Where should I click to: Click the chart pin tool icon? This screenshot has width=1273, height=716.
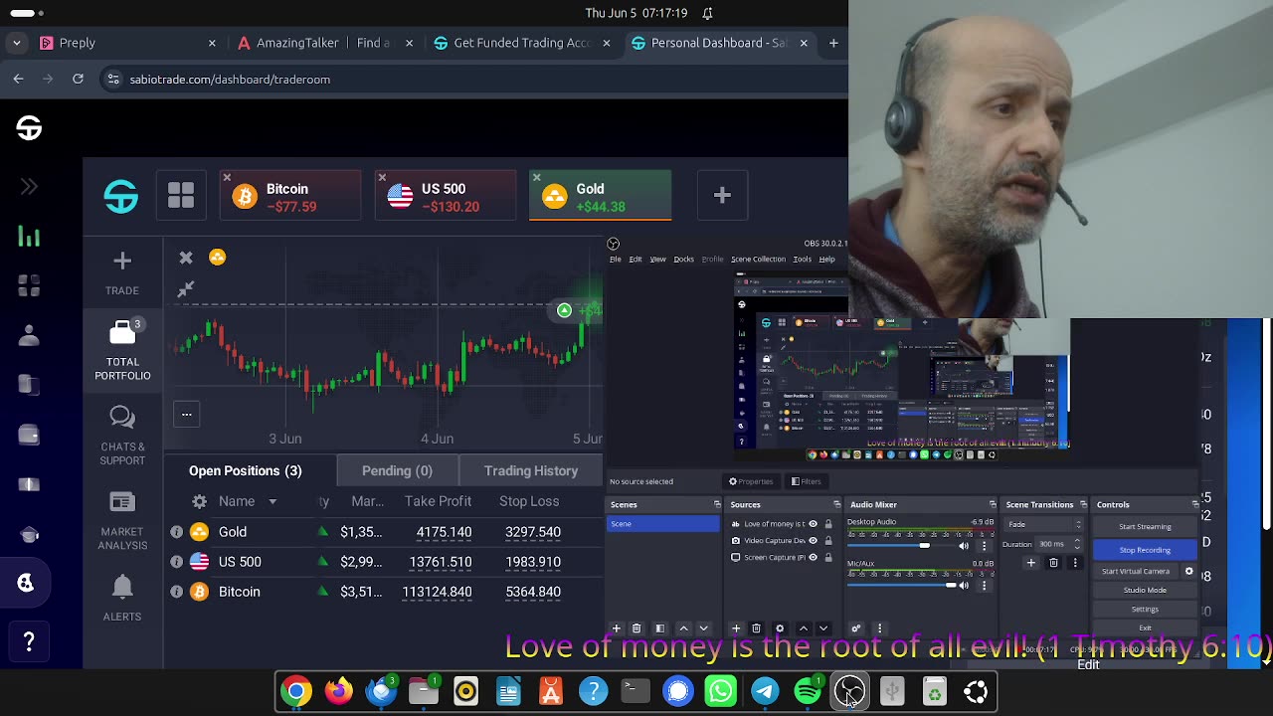186,289
